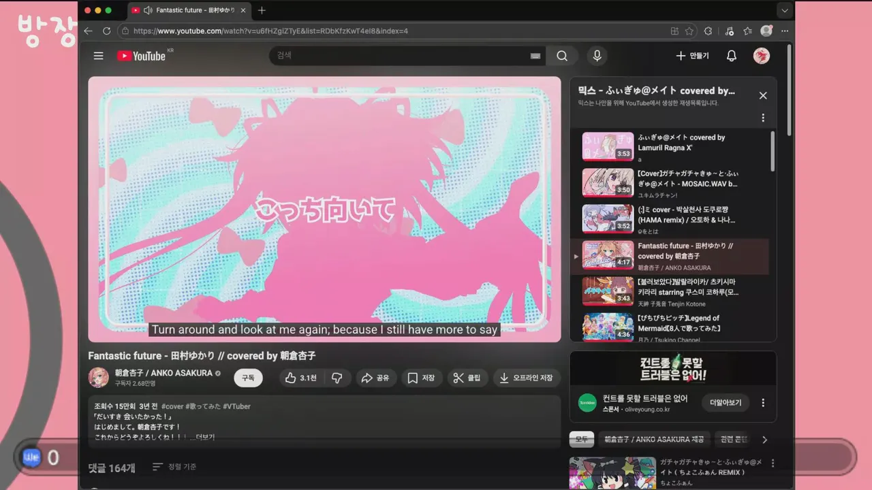Click the search magnifier button

(562, 56)
